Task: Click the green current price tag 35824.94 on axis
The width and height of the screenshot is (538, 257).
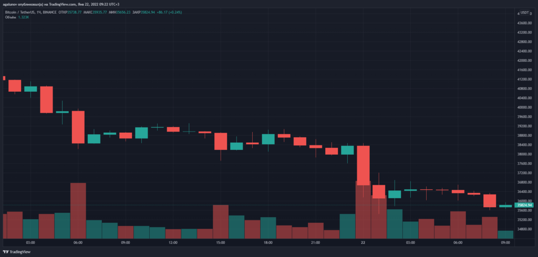Action: click(x=524, y=205)
